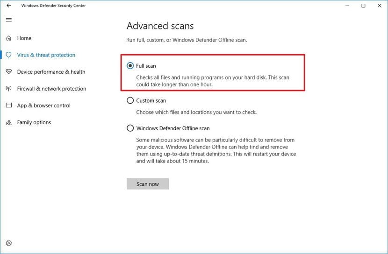The image size is (388, 254).
Task: Select the Custom scan radio button
Action: [130, 100]
